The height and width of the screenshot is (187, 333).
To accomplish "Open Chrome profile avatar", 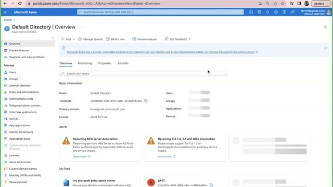I will click(306, 4).
